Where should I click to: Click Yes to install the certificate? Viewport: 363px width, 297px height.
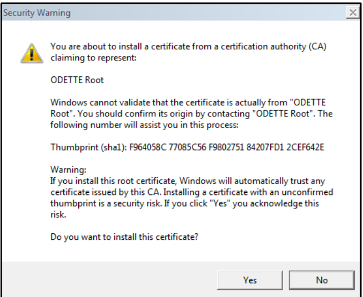250,280
